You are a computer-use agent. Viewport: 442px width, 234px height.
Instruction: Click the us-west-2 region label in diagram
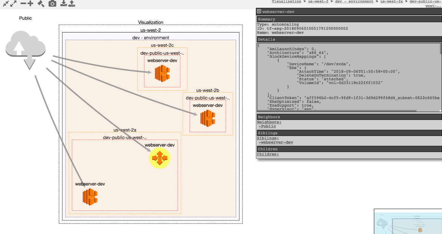click(151, 30)
